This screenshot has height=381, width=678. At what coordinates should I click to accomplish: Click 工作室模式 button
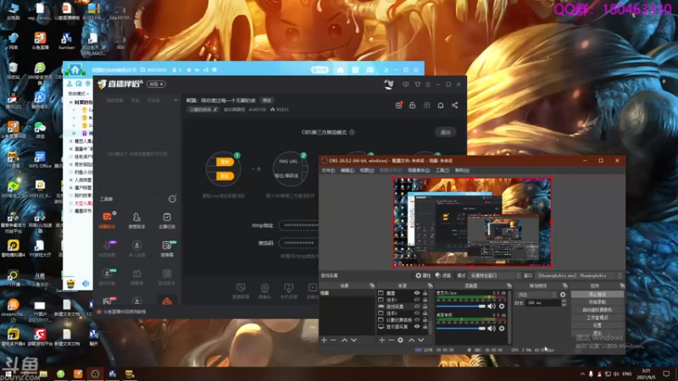click(597, 317)
